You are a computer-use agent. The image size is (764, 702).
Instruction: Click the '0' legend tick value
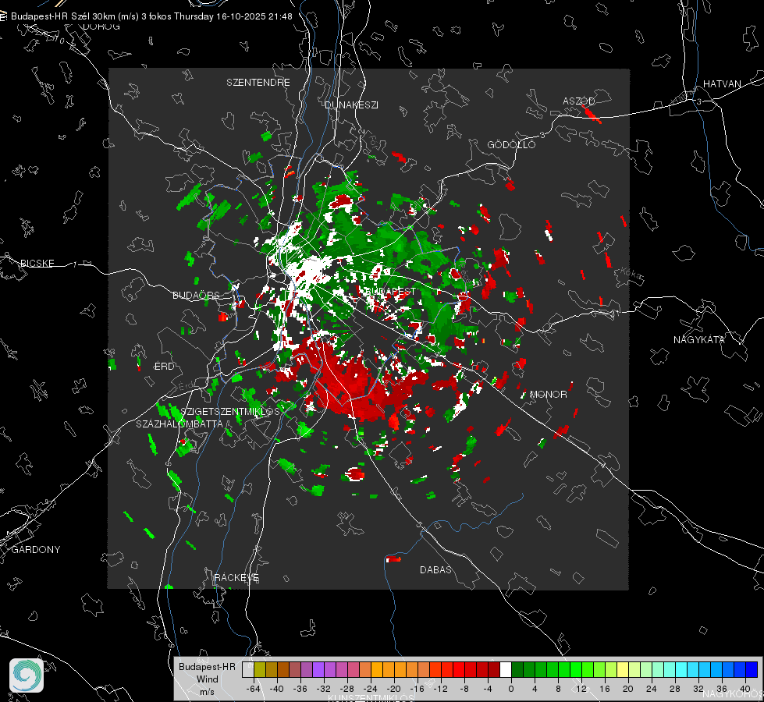click(x=511, y=689)
